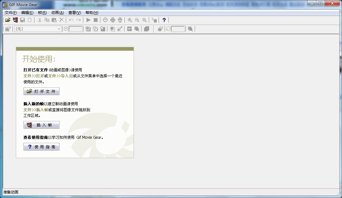Click the Insert Frame filmstrip toolbar icon
The image size is (342, 198).
[x=15, y=20]
